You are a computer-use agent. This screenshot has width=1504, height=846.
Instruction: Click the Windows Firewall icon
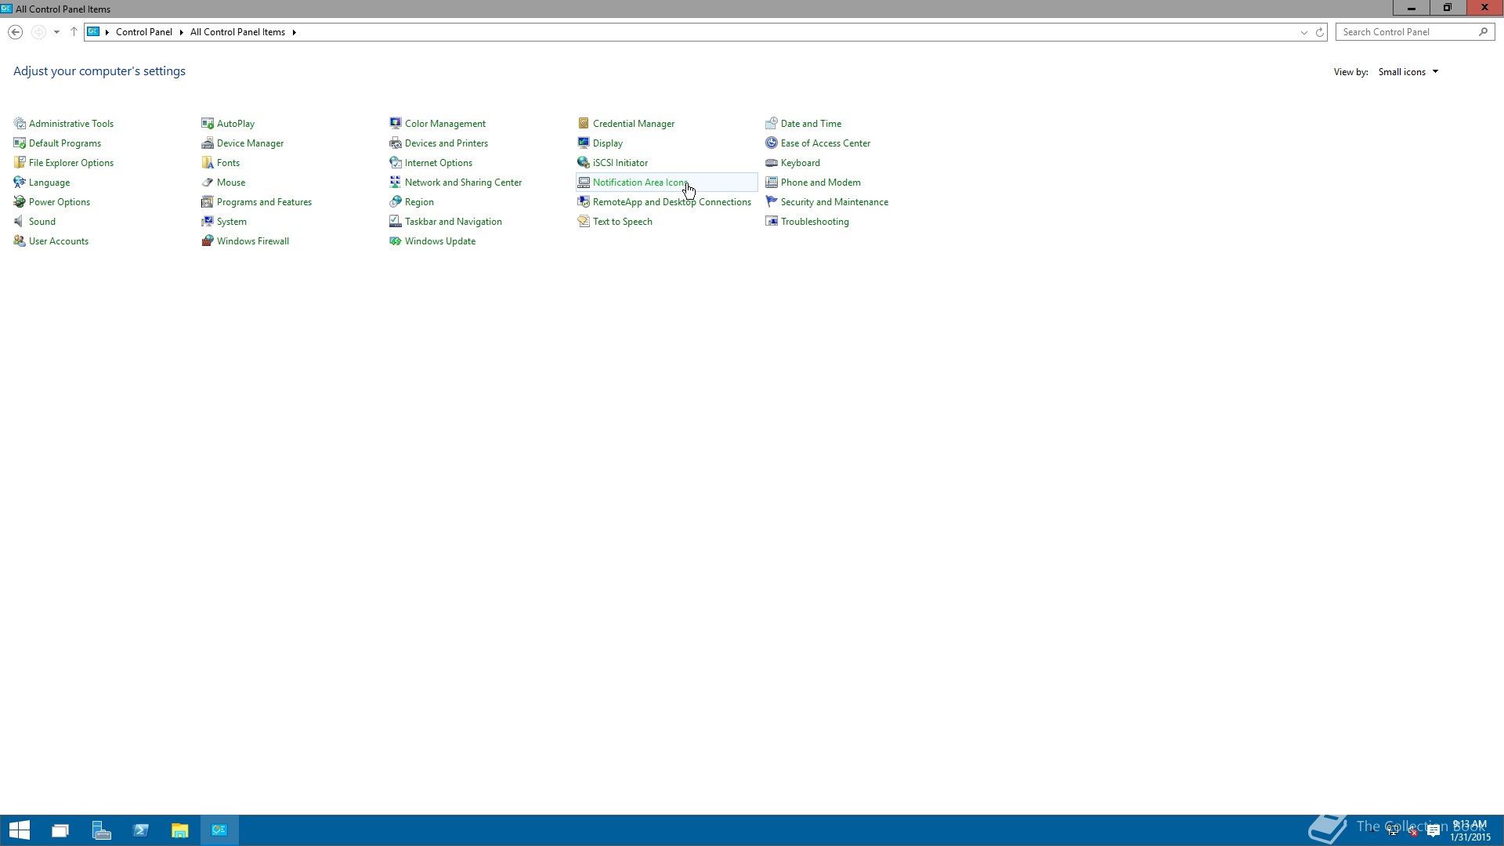[x=208, y=241]
